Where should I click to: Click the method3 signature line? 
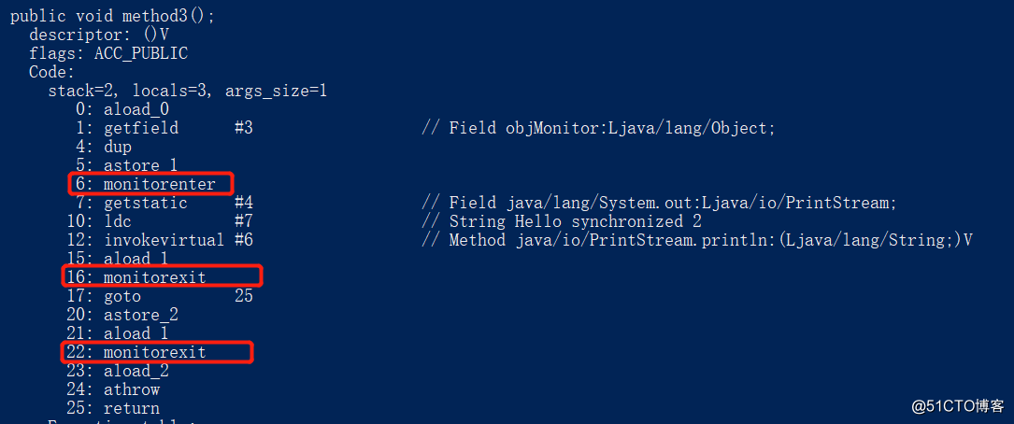[x=112, y=16]
